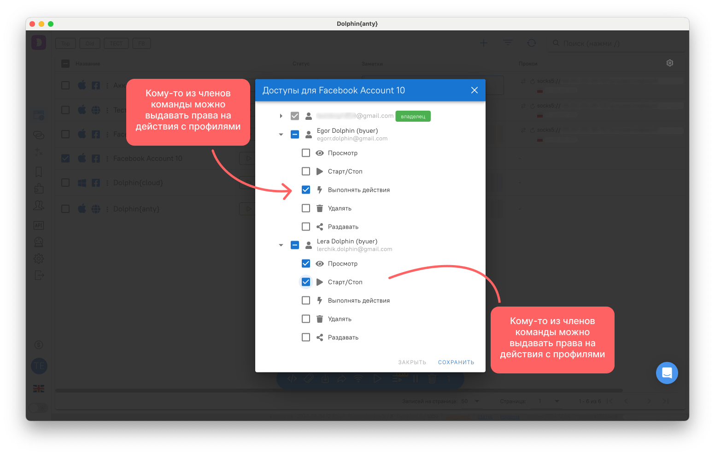
Task: Click the refresh icon in the top toolbar
Action: click(532, 43)
